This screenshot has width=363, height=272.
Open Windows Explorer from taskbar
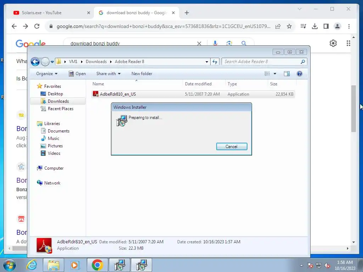coord(54,265)
